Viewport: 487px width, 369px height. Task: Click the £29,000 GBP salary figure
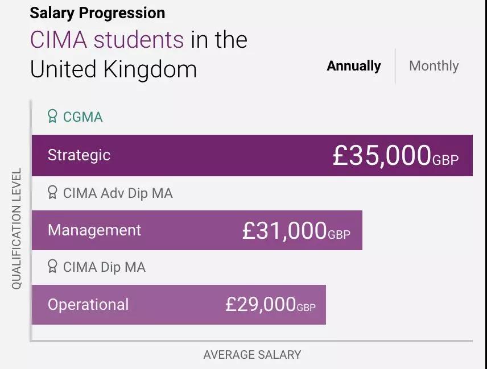[270, 305]
